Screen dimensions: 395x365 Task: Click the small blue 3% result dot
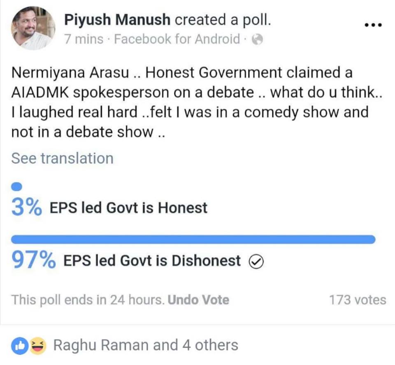(x=16, y=187)
